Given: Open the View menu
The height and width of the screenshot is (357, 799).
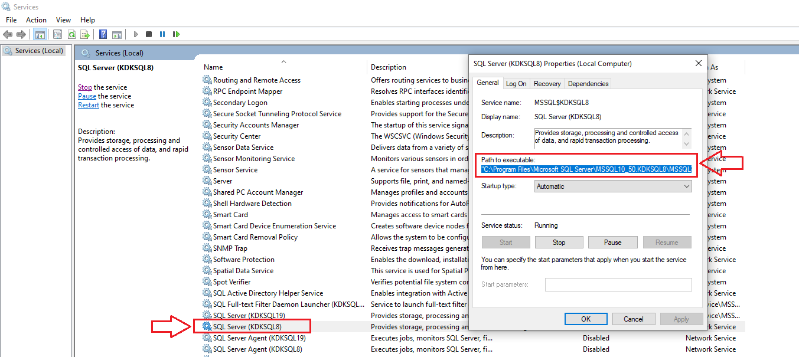Looking at the screenshot, I should (63, 20).
